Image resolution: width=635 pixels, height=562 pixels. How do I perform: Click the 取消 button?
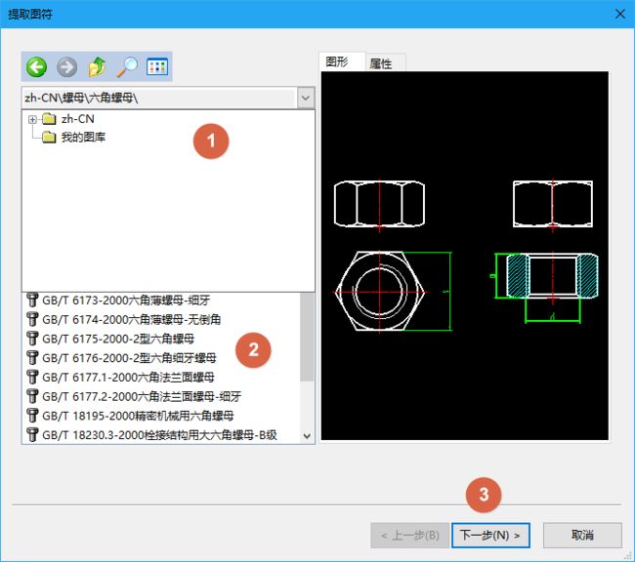pos(582,536)
